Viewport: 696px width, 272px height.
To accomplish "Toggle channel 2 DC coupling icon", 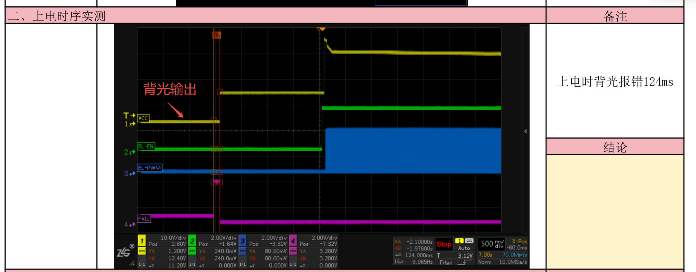I will tap(192, 251).
